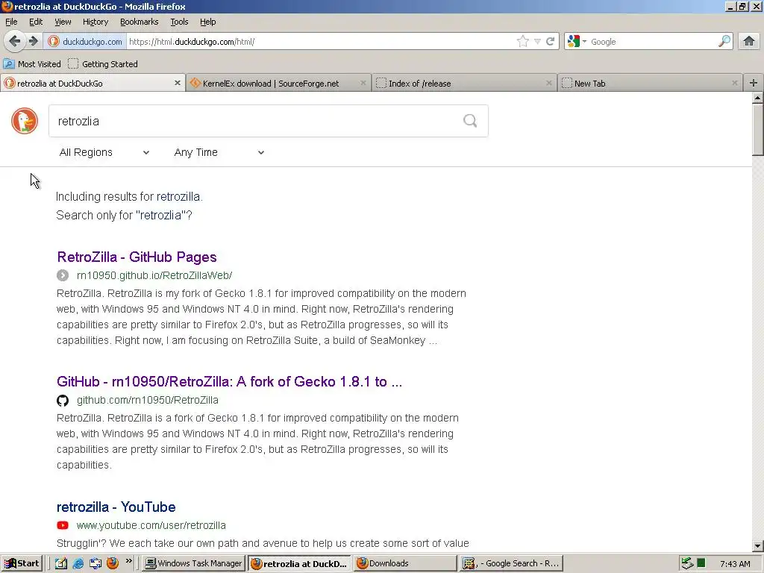Image resolution: width=764 pixels, height=573 pixels.
Task: Open the Edit menu
Action: click(36, 22)
